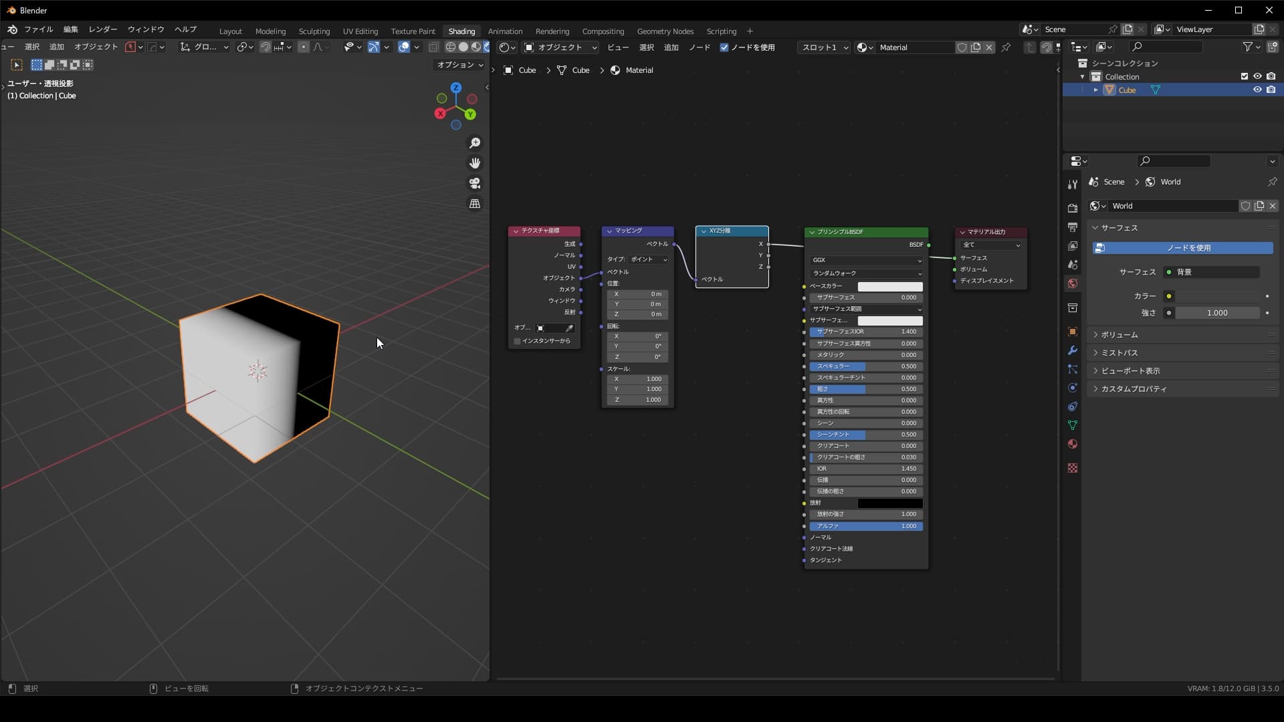Screen dimensions: 1284x722
Task: Open the Modifier properties (wrench) tab
Action: click(x=1072, y=349)
